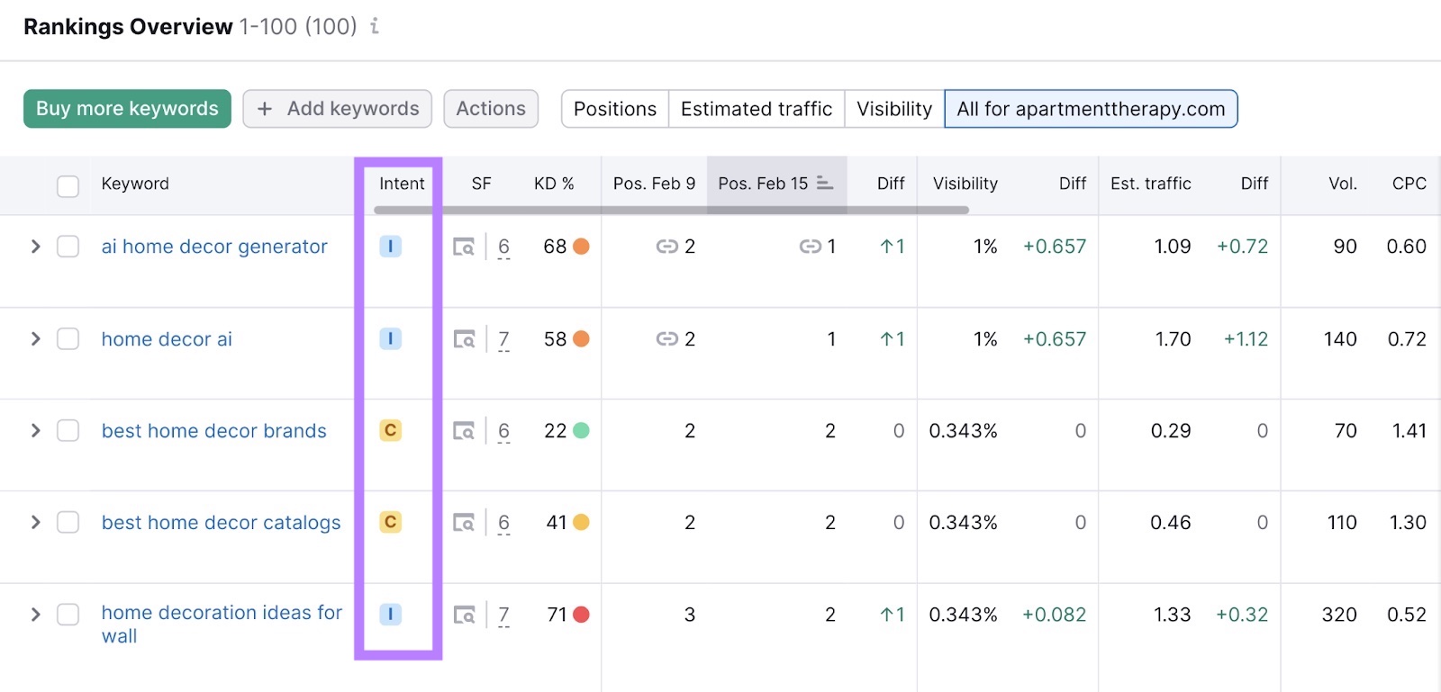Click SF count 6 for ai home decor generator
Image resolution: width=1441 pixels, height=692 pixels.
503,247
